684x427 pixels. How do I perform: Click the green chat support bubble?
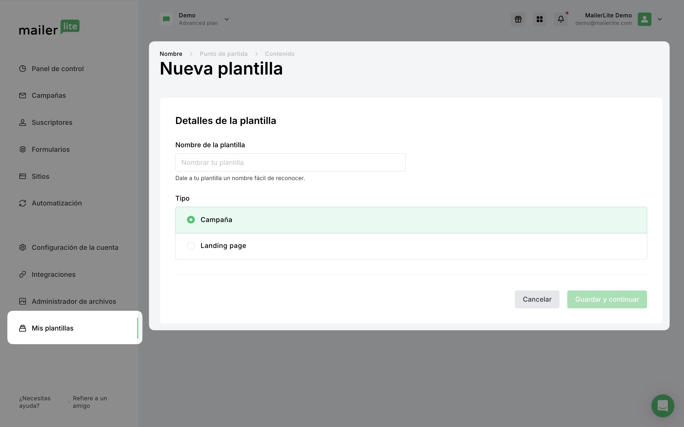pos(662,406)
